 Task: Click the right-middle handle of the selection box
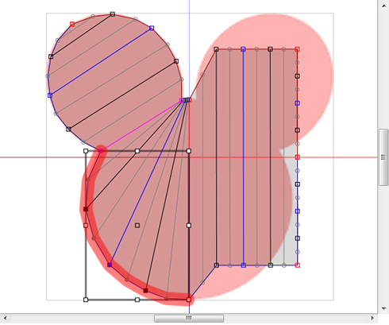coord(189,226)
